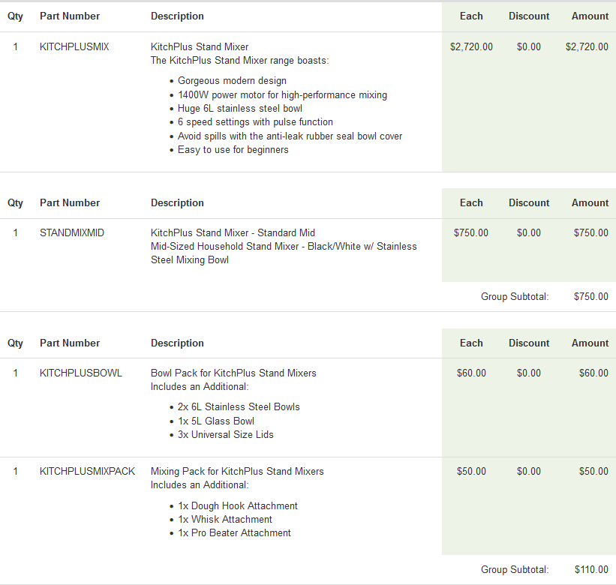Click the '1x Dough Hook Attachment' bullet
This screenshot has height=585, width=616.
click(238, 505)
